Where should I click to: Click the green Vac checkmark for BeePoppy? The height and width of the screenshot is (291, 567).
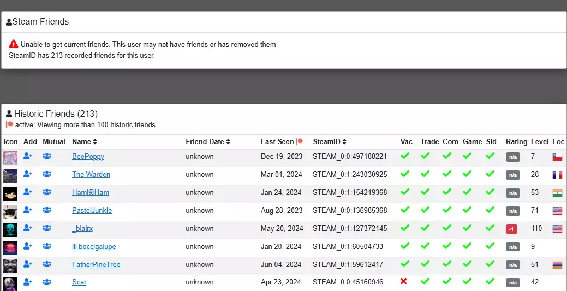coord(404,156)
